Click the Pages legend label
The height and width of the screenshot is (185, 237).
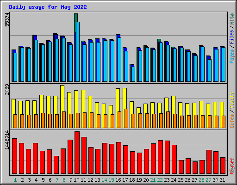pyautogui.click(x=231, y=56)
